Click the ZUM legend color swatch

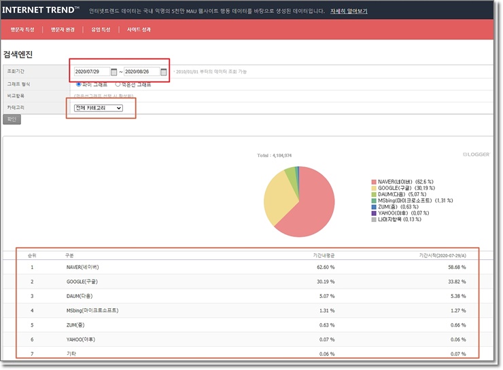tap(374, 207)
